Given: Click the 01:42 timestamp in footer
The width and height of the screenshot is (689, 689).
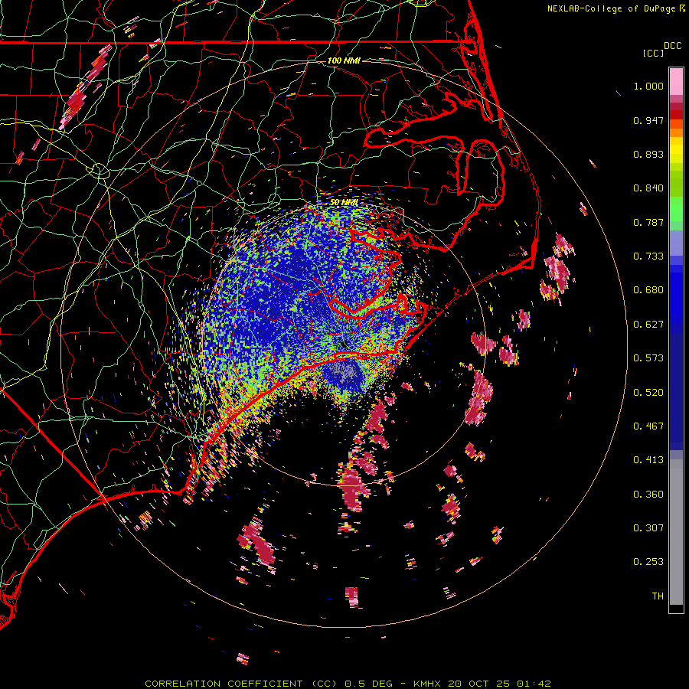Looking at the screenshot, I should click(534, 684).
